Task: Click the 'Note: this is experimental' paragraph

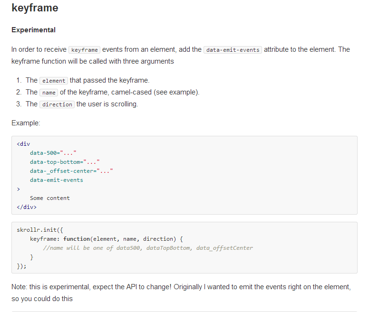Action: [181, 293]
